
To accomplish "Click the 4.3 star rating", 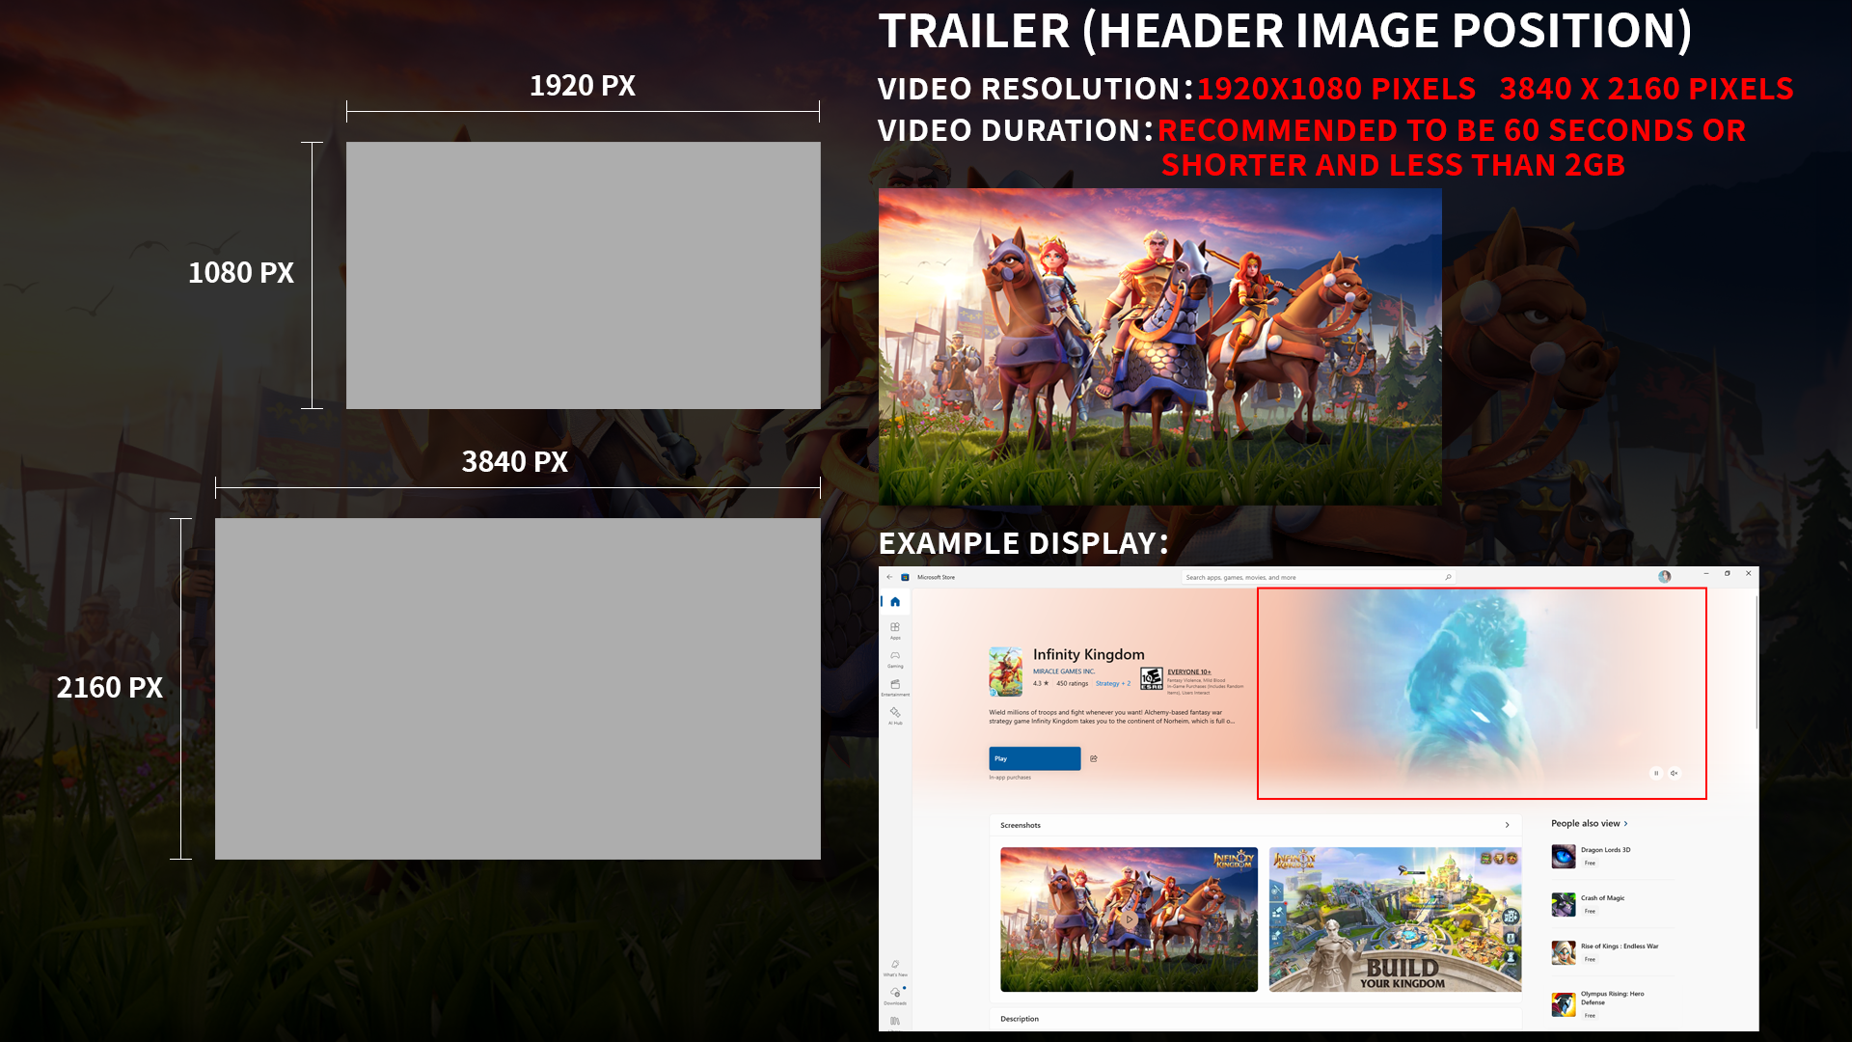I will [x=1041, y=683].
